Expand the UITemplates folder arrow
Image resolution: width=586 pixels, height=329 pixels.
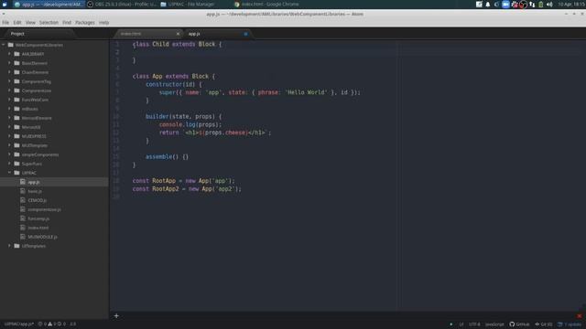click(9, 246)
